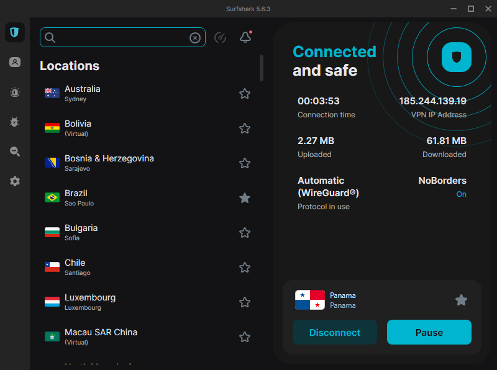Connect to Luxembourg
The height and width of the screenshot is (370, 497).
(148, 302)
